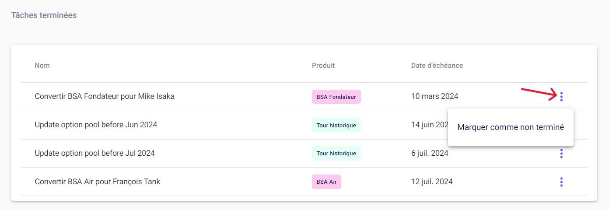The height and width of the screenshot is (210, 609).
Task: Click the "Tâches terminées" section heading
Action: [44, 15]
